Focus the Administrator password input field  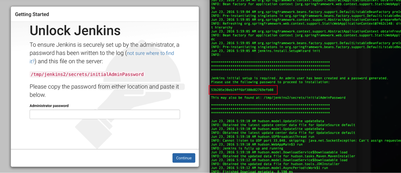pyautogui.click(x=105, y=115)
